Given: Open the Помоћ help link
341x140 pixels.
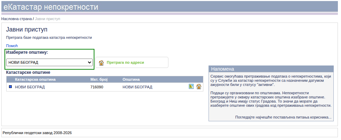Looking at the screenshot, I should 12,46.
